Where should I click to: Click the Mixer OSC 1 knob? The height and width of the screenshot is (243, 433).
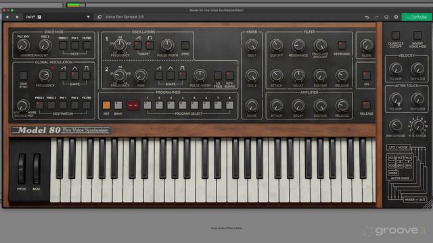coord(252,45)
